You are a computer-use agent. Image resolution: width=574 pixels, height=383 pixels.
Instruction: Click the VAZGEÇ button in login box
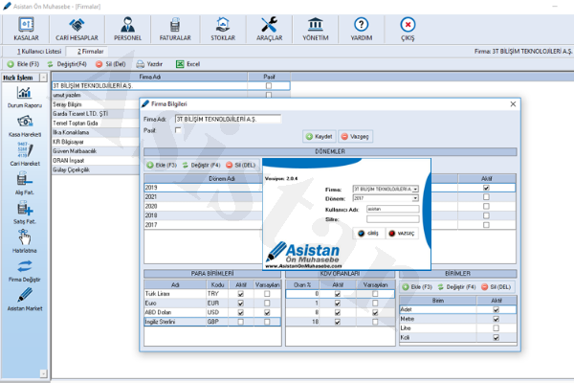point(402,233)
